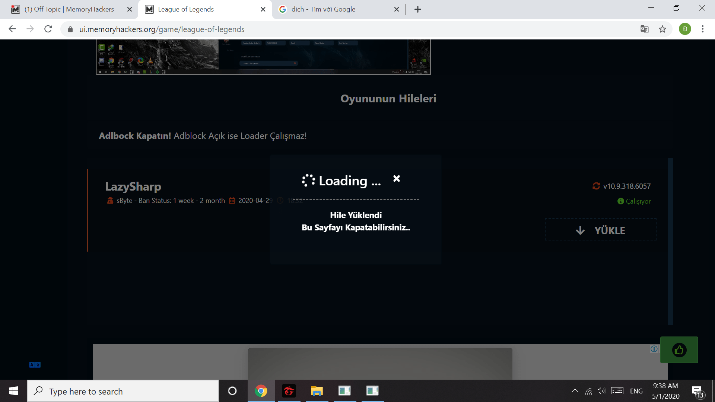Open the volume control

tap(601, 391)
